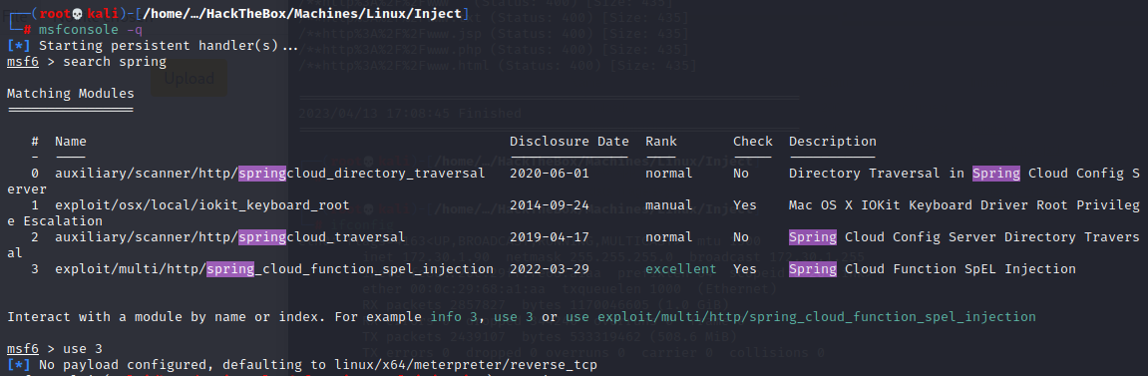Click the wrapped text 'e Escalation'
Screen dimensions: 1148x376
pyautogui.click(x=55, y=221)
